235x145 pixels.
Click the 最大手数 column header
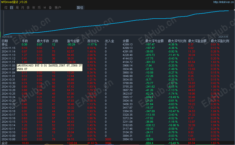click(x=43, y=41)
